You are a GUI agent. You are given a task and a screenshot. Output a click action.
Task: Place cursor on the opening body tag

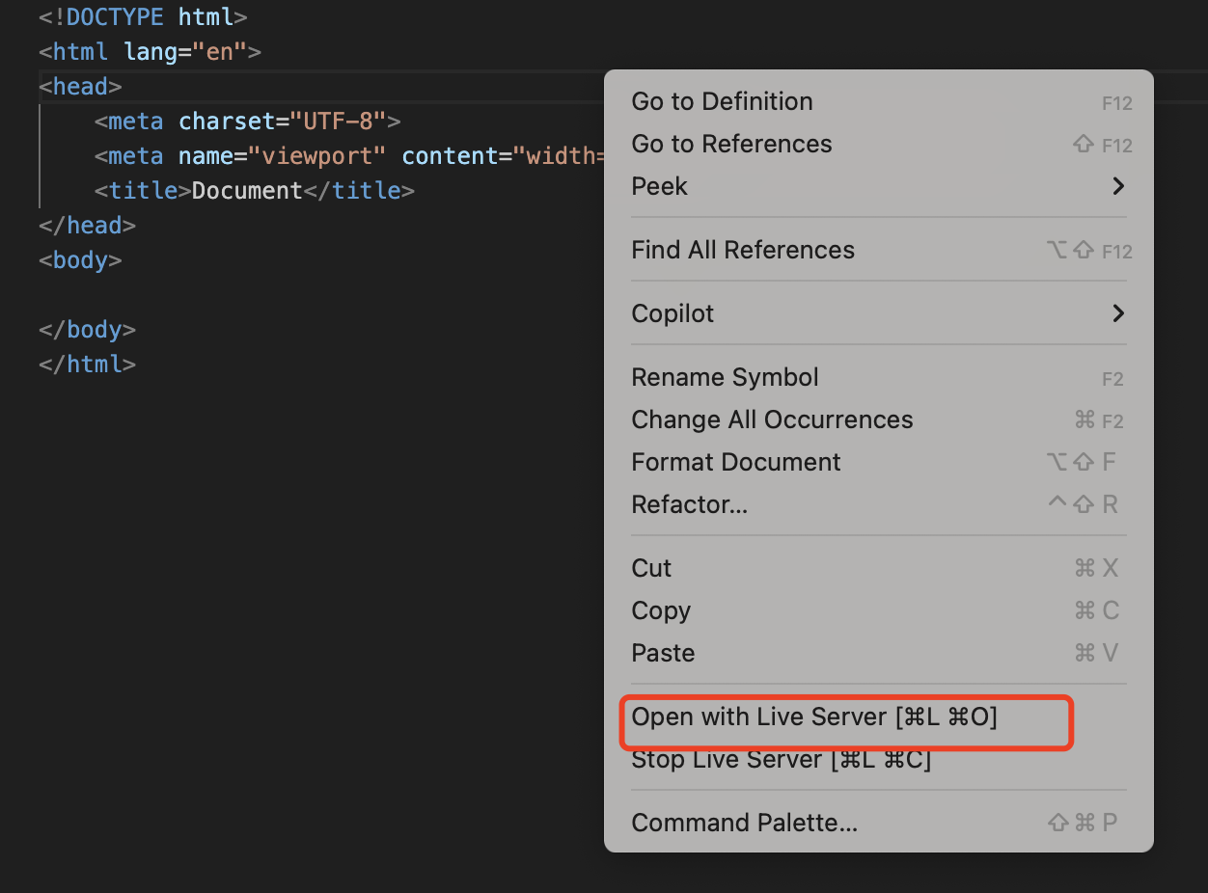coord(80,259)
